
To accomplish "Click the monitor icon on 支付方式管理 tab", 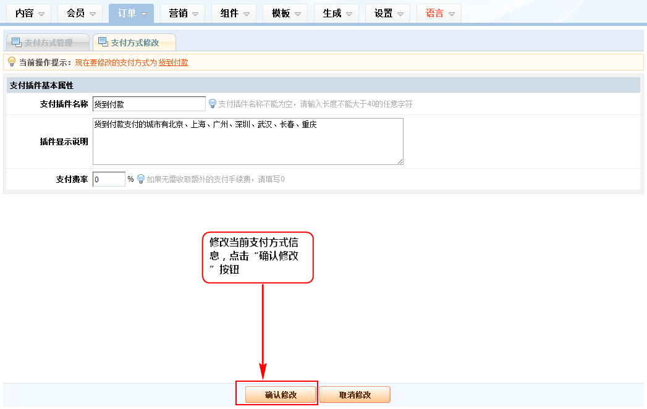I will pos(16,42).
